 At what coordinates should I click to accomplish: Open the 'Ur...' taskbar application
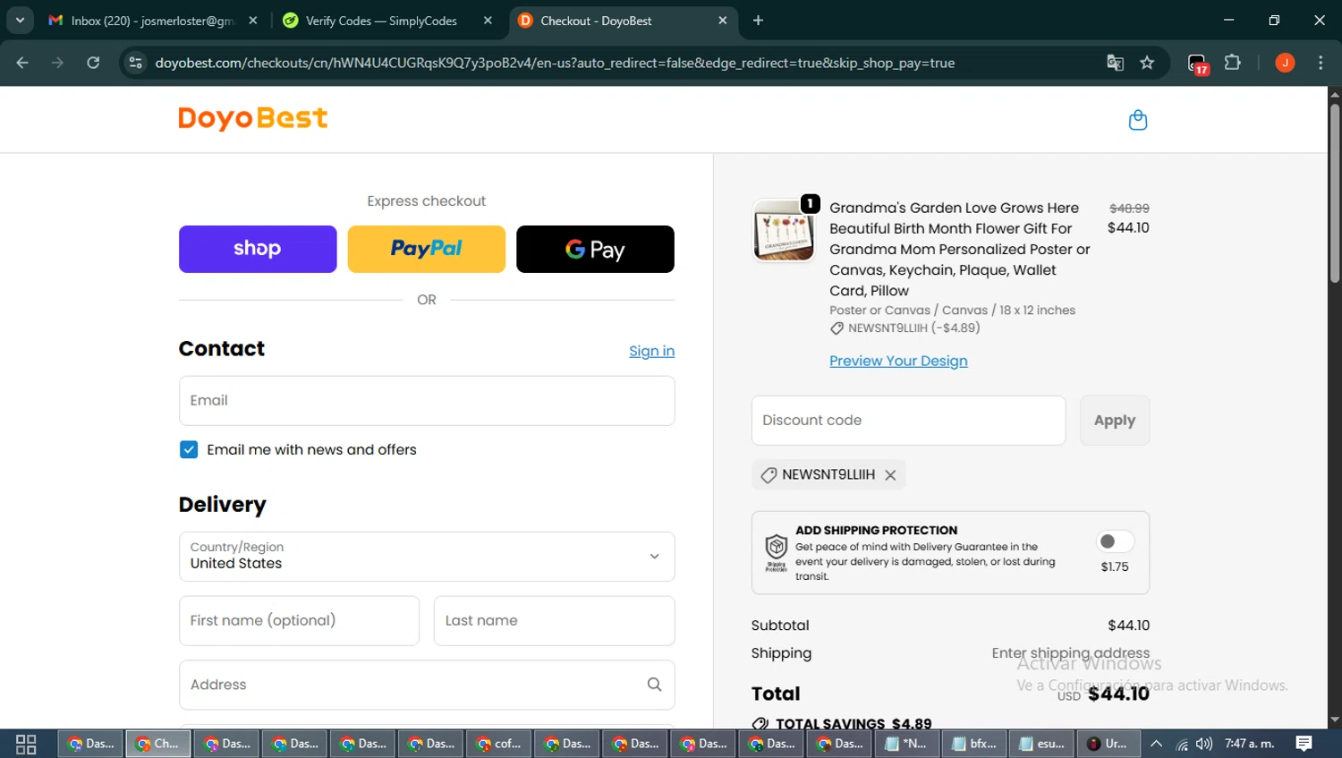[1108, 744]
